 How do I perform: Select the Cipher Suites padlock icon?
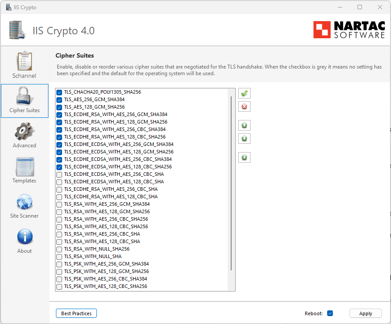[x=24, y=96]
